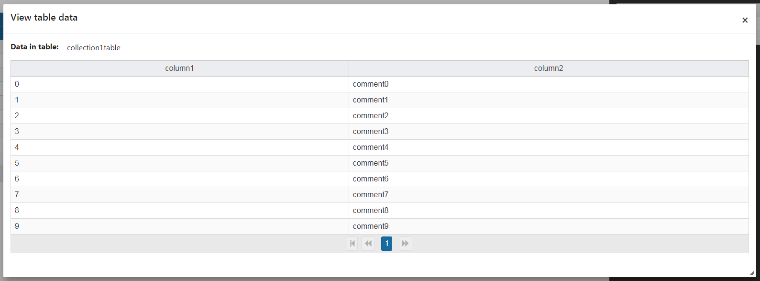Sort by column2 header
The width and height of the screenshot is (760, 281).
[x=549, y=68]
